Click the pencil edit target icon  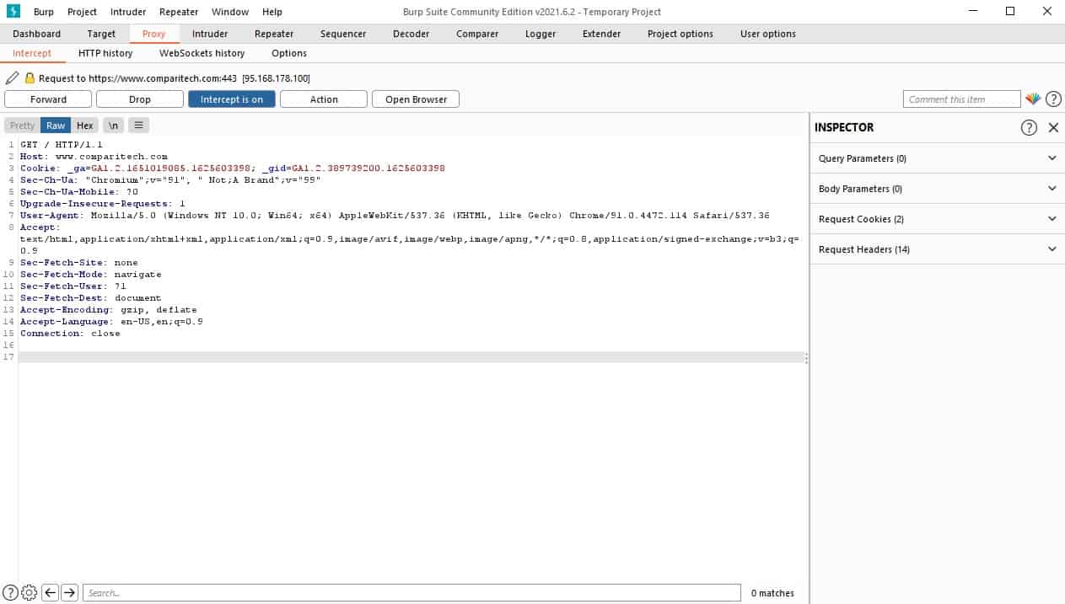point(12,78)
